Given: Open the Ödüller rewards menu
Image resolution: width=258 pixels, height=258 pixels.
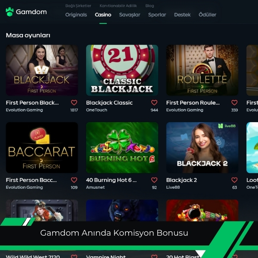Looking at the screenshot, I should coord(208,15).
